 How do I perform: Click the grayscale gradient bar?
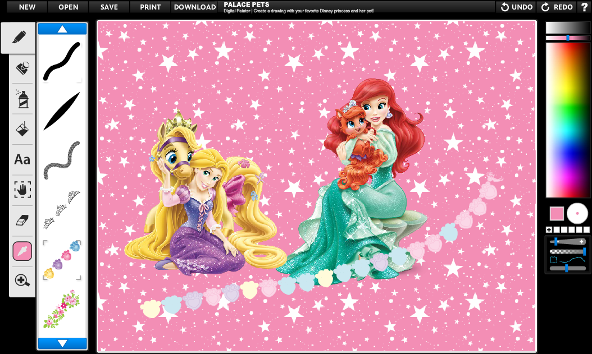(x=568, y=27)
